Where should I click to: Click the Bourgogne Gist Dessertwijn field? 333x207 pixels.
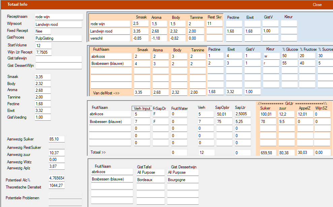point(182,180)
